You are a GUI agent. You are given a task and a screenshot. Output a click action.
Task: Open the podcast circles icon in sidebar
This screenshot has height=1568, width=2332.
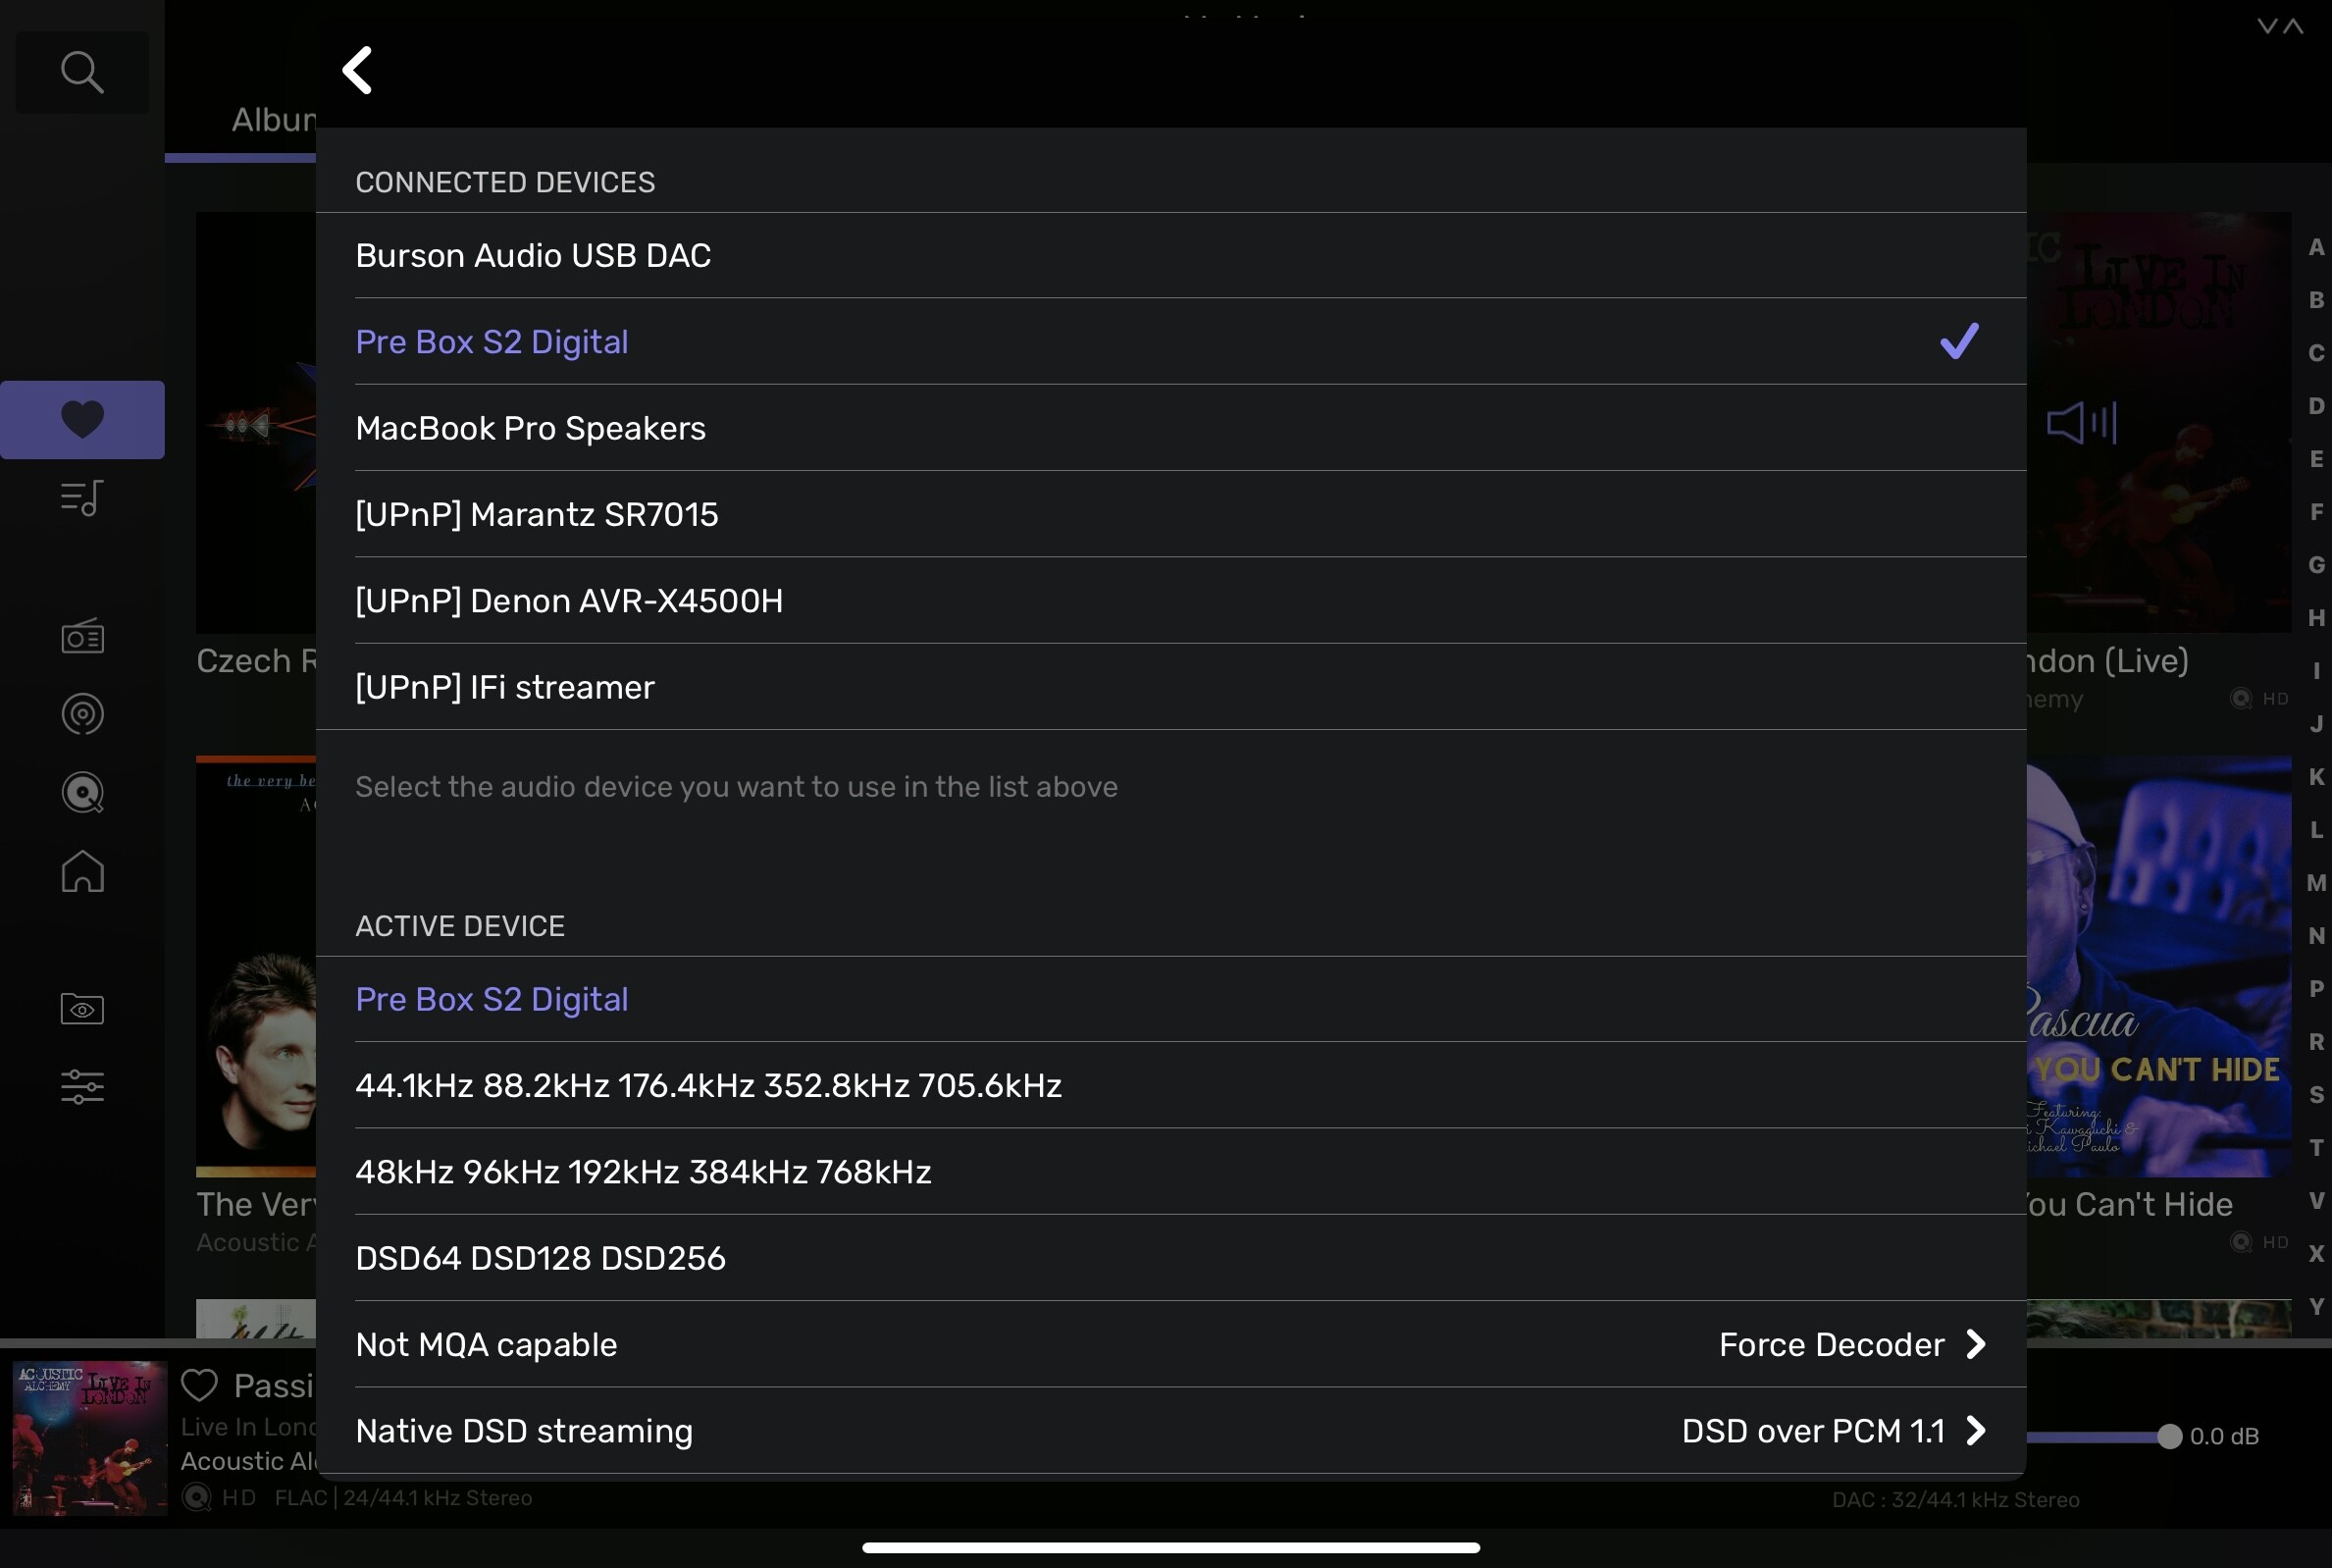tap(82, 714)
